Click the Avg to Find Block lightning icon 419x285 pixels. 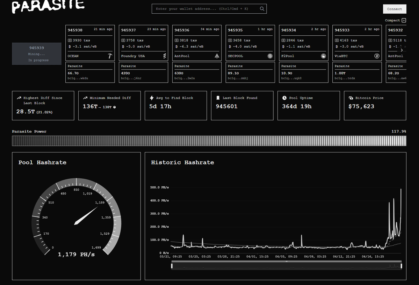click(152, 98)
